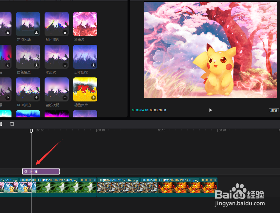Select the orange leaves clip ending in 301.png

click(187, 187)
